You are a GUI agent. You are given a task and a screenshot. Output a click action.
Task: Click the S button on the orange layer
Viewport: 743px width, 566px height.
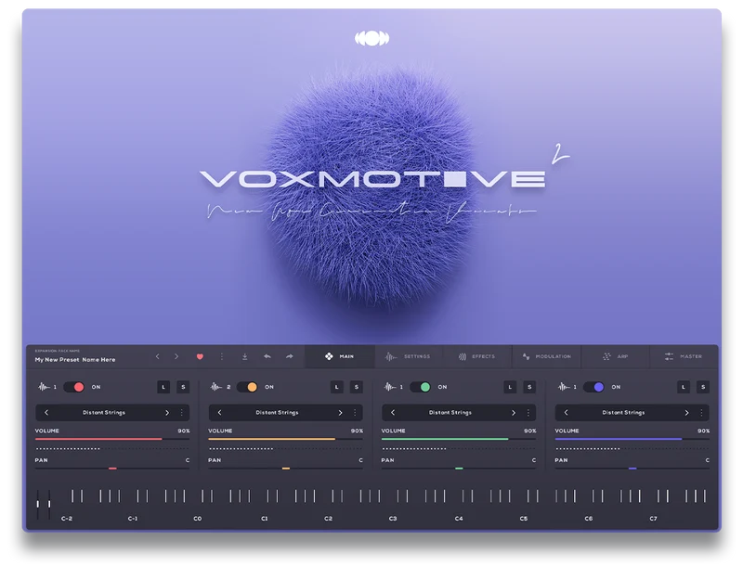[x=357, y=387]
